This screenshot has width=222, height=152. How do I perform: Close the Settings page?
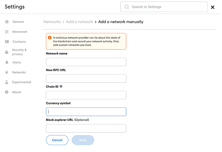213,7
